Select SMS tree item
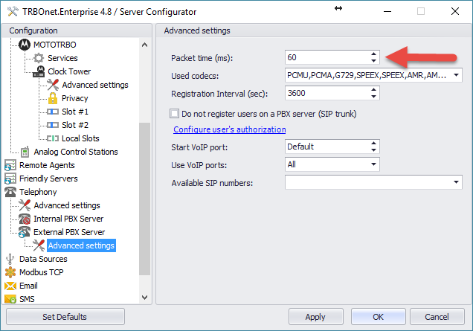The height and width of the screenshot is (331, 473). pyautogui.click(x=27, y=299)
